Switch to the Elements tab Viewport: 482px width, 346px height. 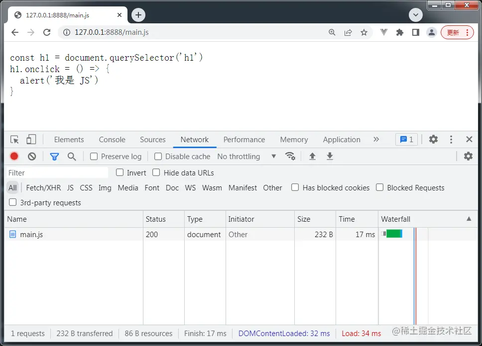tap(69, 140)
